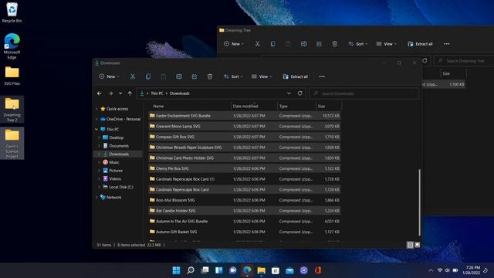Viewport: 494px width, 278px height.
Task: Click Search Dreaming Tree input field
Action: point(464,60)
